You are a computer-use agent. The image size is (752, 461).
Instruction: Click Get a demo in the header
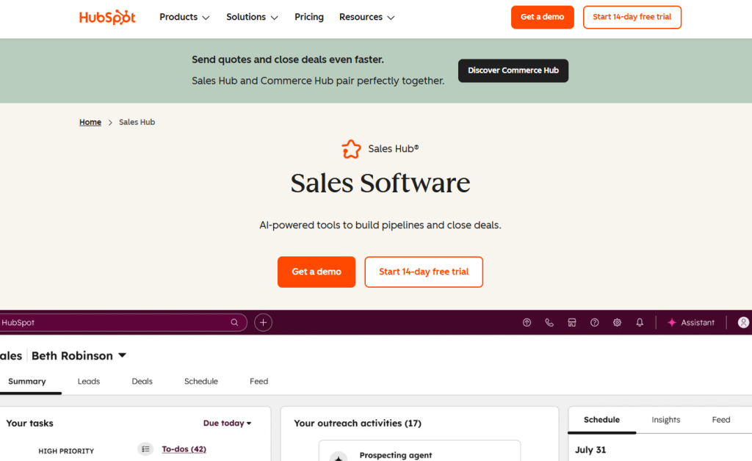543,18
